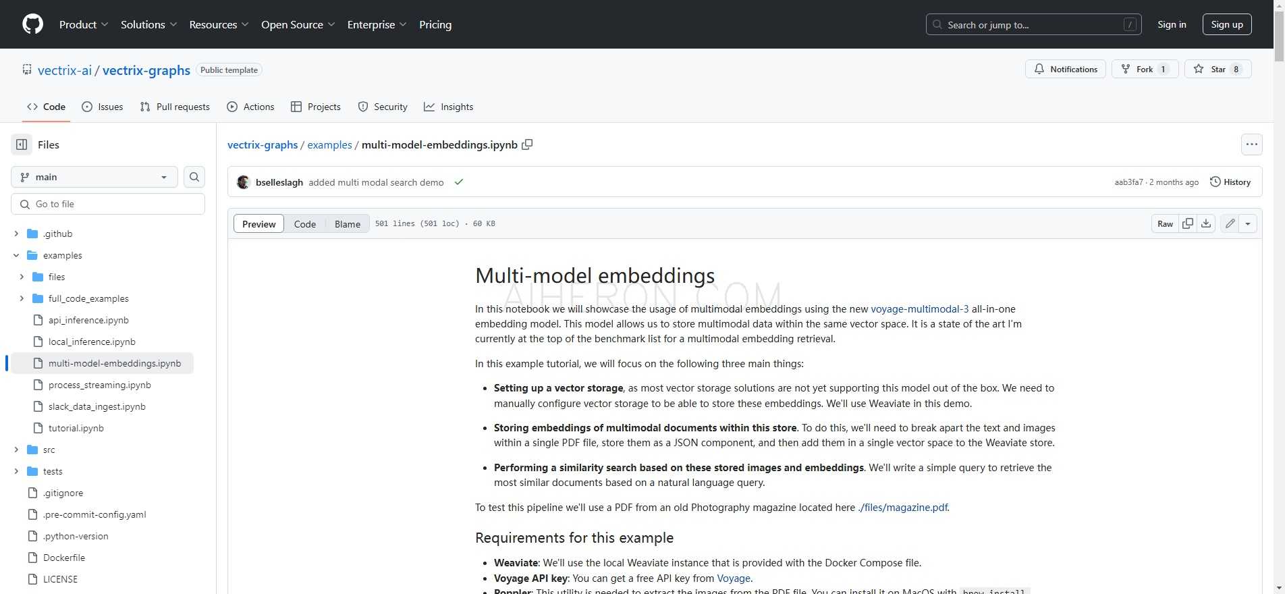
Task: Open commit History
Action: tap(1230, 182)
